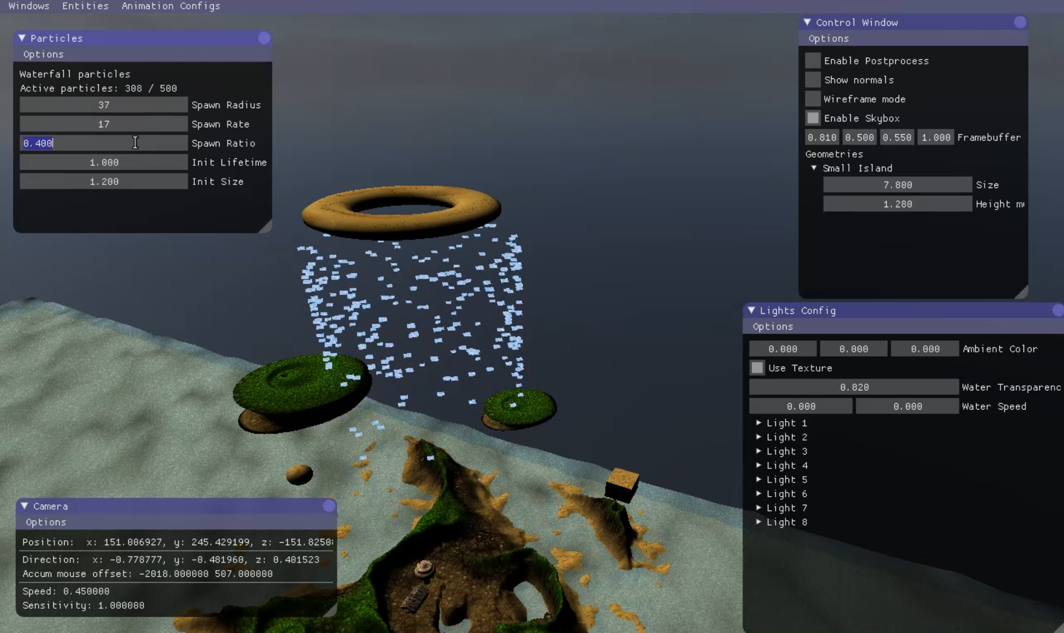1064x633 pixels.
Task: Click the circular icon on the Particles title bar
Action: tap(264, 38)
